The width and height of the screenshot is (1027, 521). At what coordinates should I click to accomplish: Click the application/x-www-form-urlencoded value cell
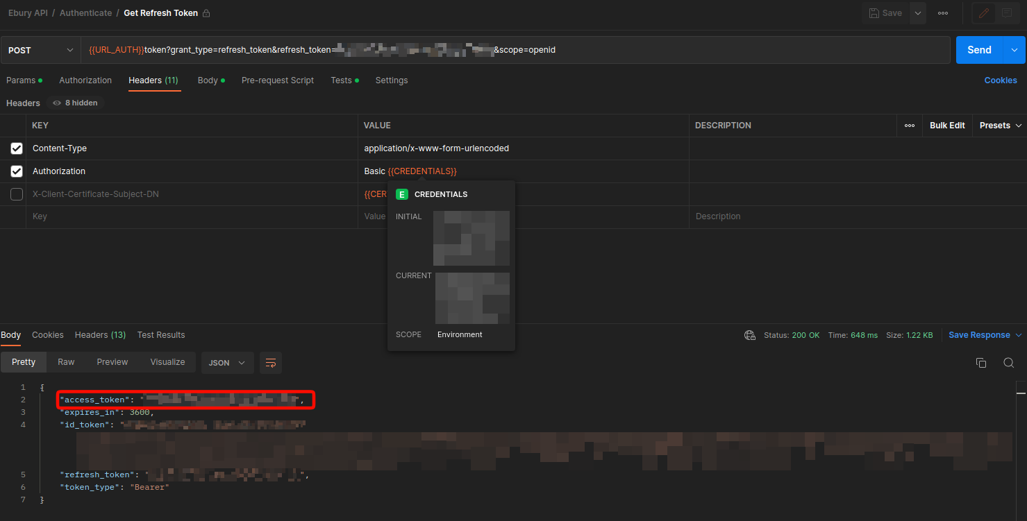point(524,148)
